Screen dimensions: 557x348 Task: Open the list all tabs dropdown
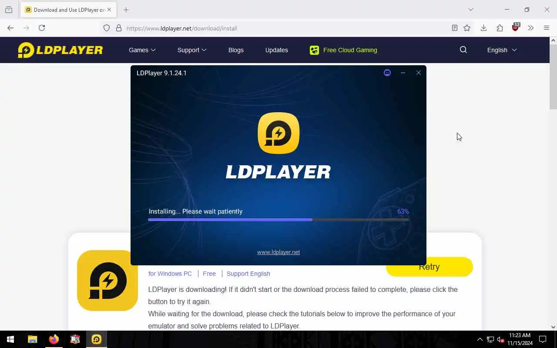pos(470,10)
